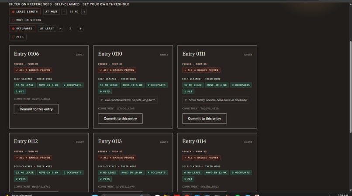Click the commitment hash 1f7c38…a2e8
Viewport: 352px width, 196px height.
(x=125, y=108)
